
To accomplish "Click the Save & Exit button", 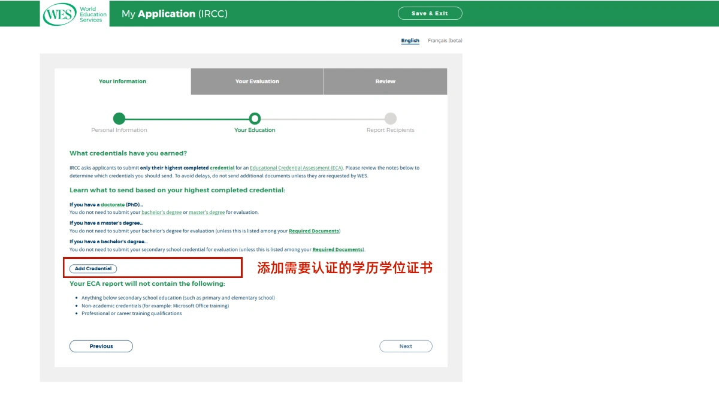I will point(430,13).
